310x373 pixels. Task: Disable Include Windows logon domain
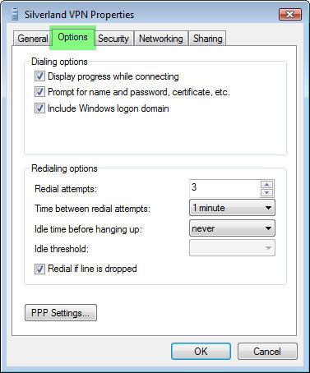point(39,108)
